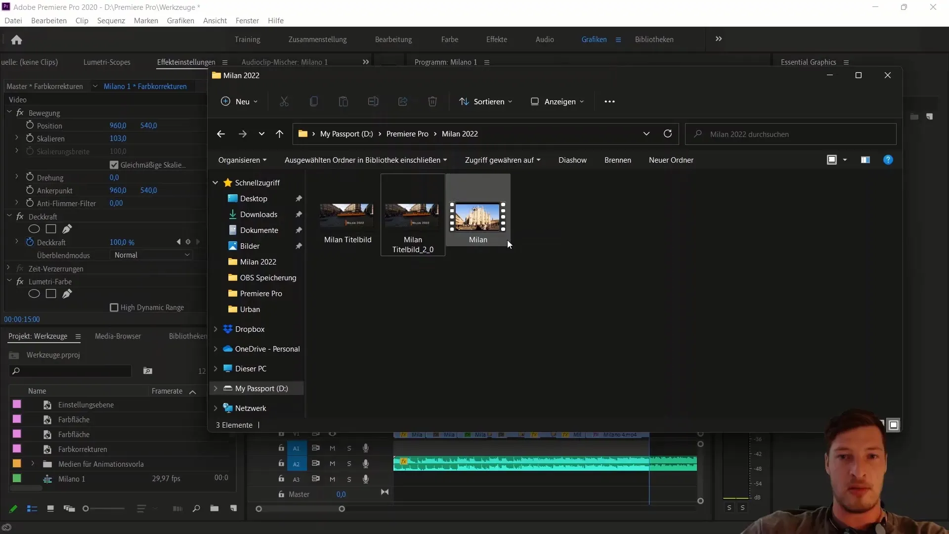Image resolution: width=949 pixels, height=534 pixels.
Task: Click the project panel search field
Action: pos(70,371)
